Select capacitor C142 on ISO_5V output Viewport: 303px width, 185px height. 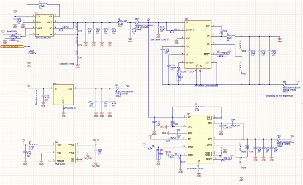(96, 150)
